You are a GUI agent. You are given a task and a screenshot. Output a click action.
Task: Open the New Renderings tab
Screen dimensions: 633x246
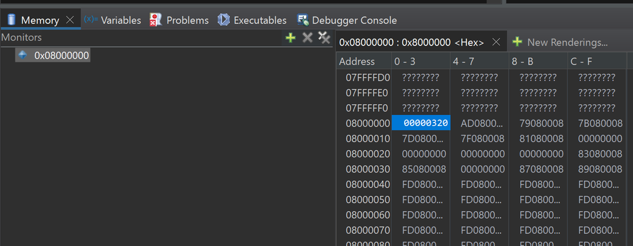[x=559, y=42]
